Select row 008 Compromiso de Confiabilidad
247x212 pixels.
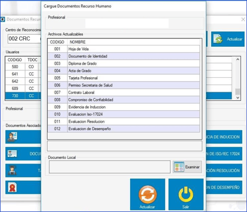point(123,100)
